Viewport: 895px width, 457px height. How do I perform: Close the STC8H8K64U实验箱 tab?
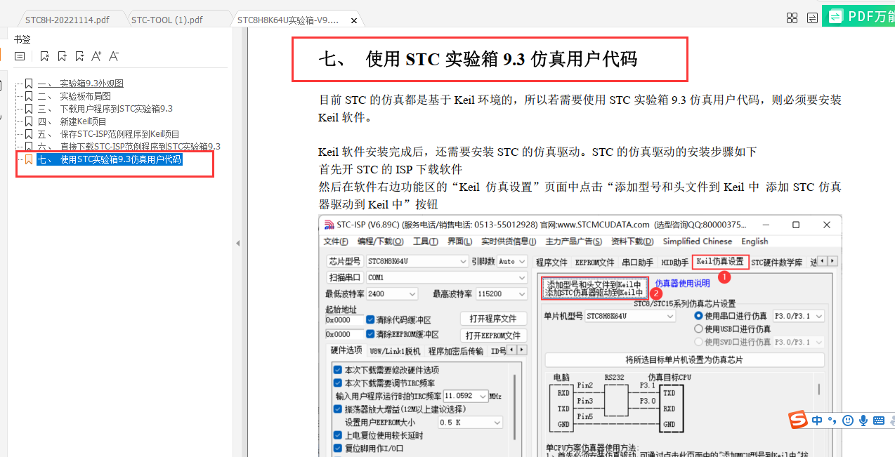[353, 20]
